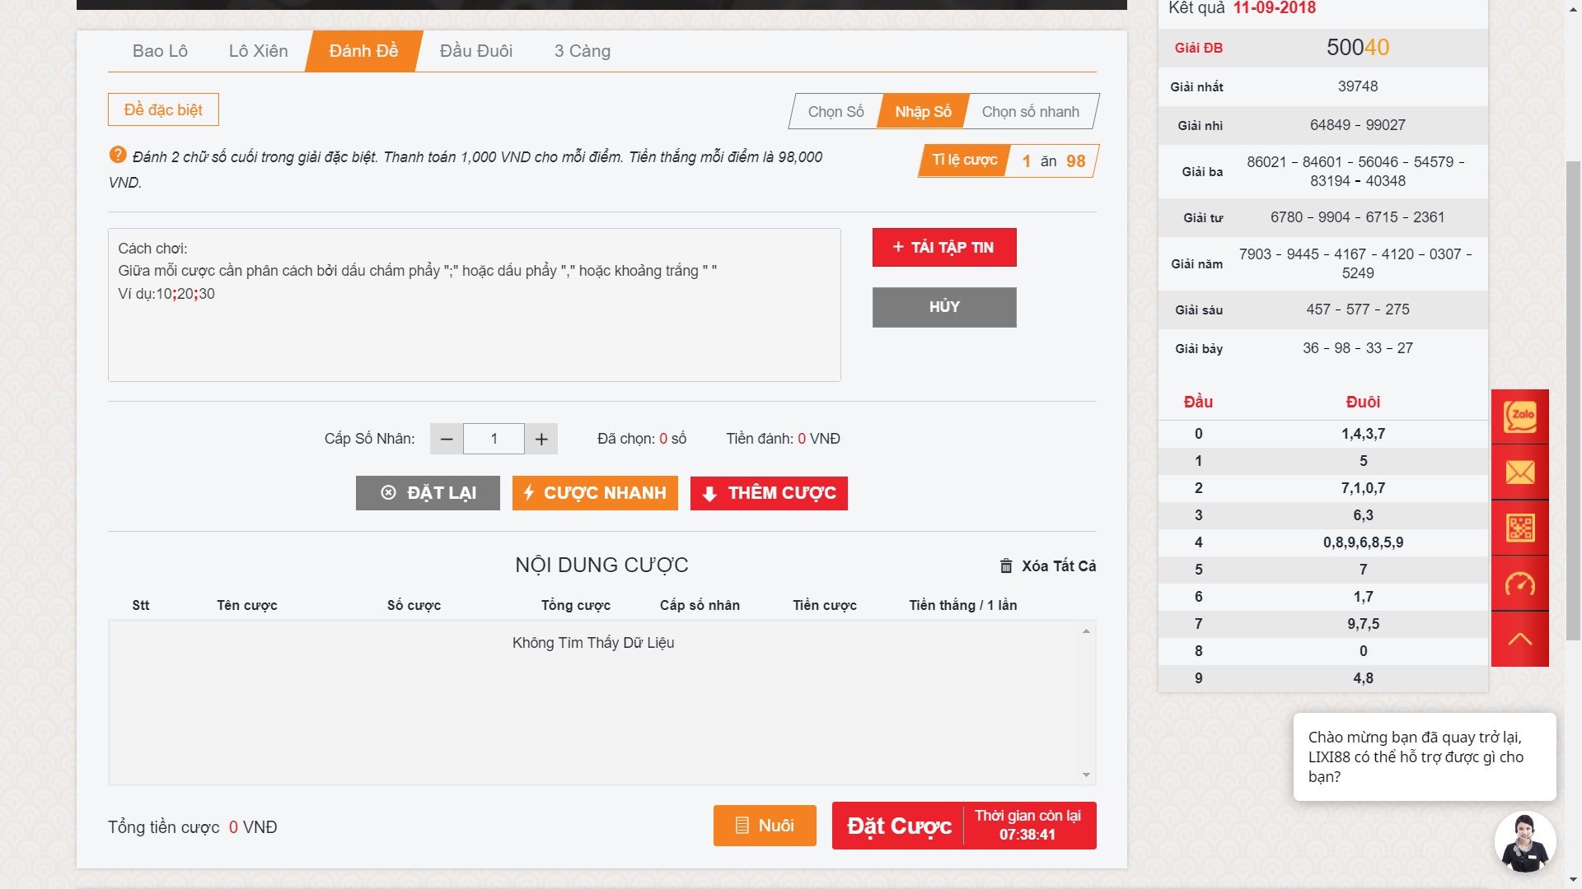Increase Cấp Số Nhân with plus button
1582x889 pixels.
(x=541, y=439)
